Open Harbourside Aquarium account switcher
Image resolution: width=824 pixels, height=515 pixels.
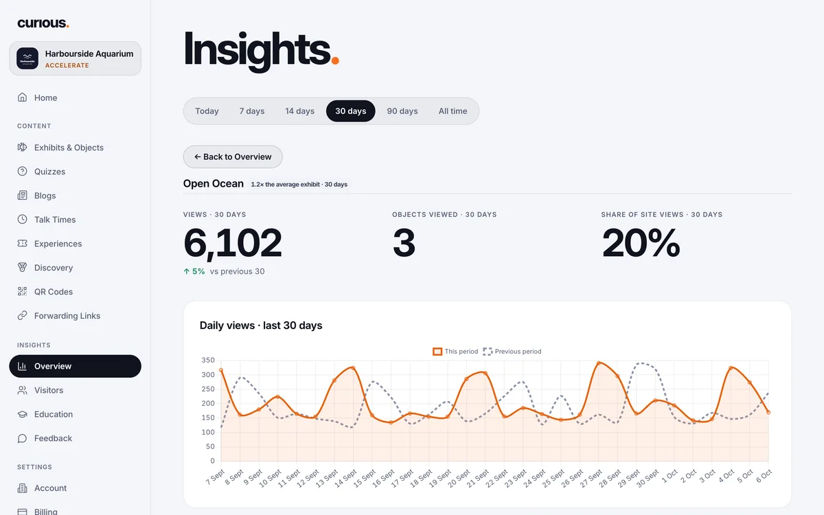75,58
